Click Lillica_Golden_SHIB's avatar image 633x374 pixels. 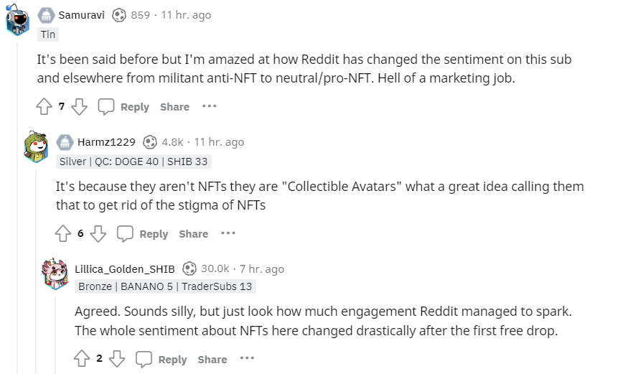(55, 274)
